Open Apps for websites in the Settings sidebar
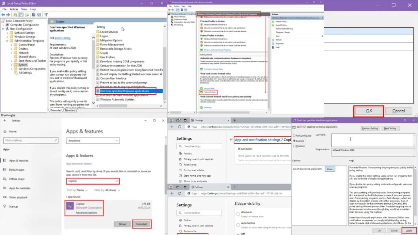The image size is (418, 235). click(x=20, y=188)
